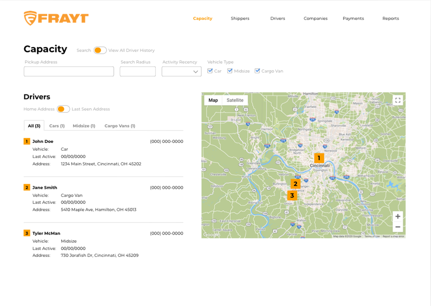Image resolution: width=431 pixels, height=306 pixels.
Task: Switch to the Cargo Vans (1) tab
Action: (120, 126)
